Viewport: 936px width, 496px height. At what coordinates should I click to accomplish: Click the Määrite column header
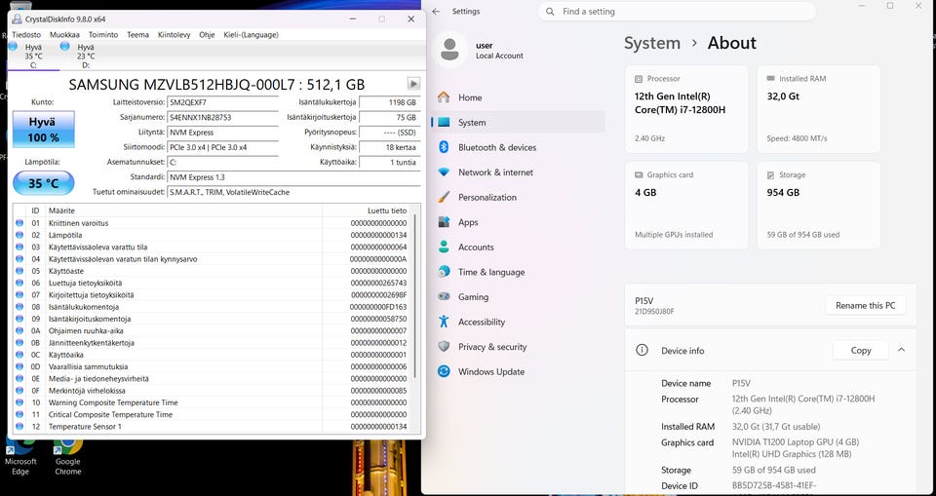(x=184, y=210)
